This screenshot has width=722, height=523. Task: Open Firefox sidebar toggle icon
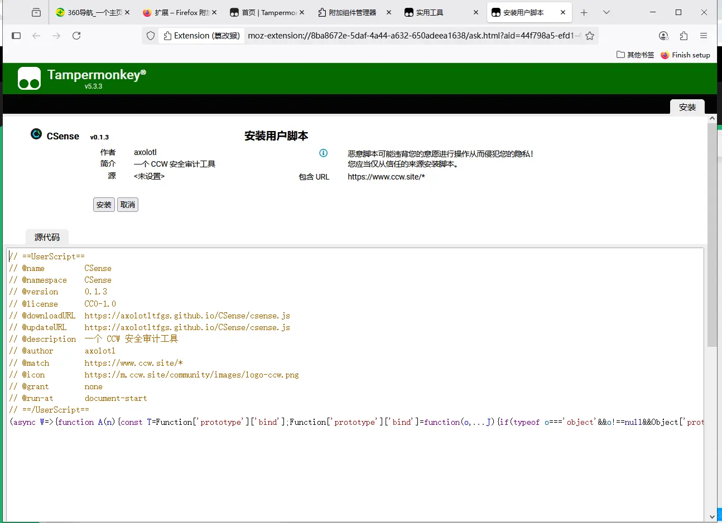pos(16,36)
